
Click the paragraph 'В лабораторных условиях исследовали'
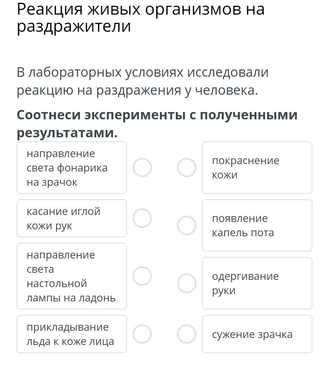coord(143,72)
